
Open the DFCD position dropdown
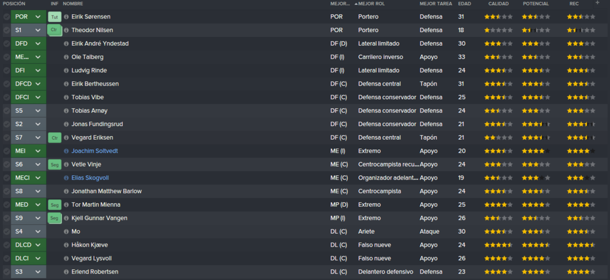click(x=38, y=84)
